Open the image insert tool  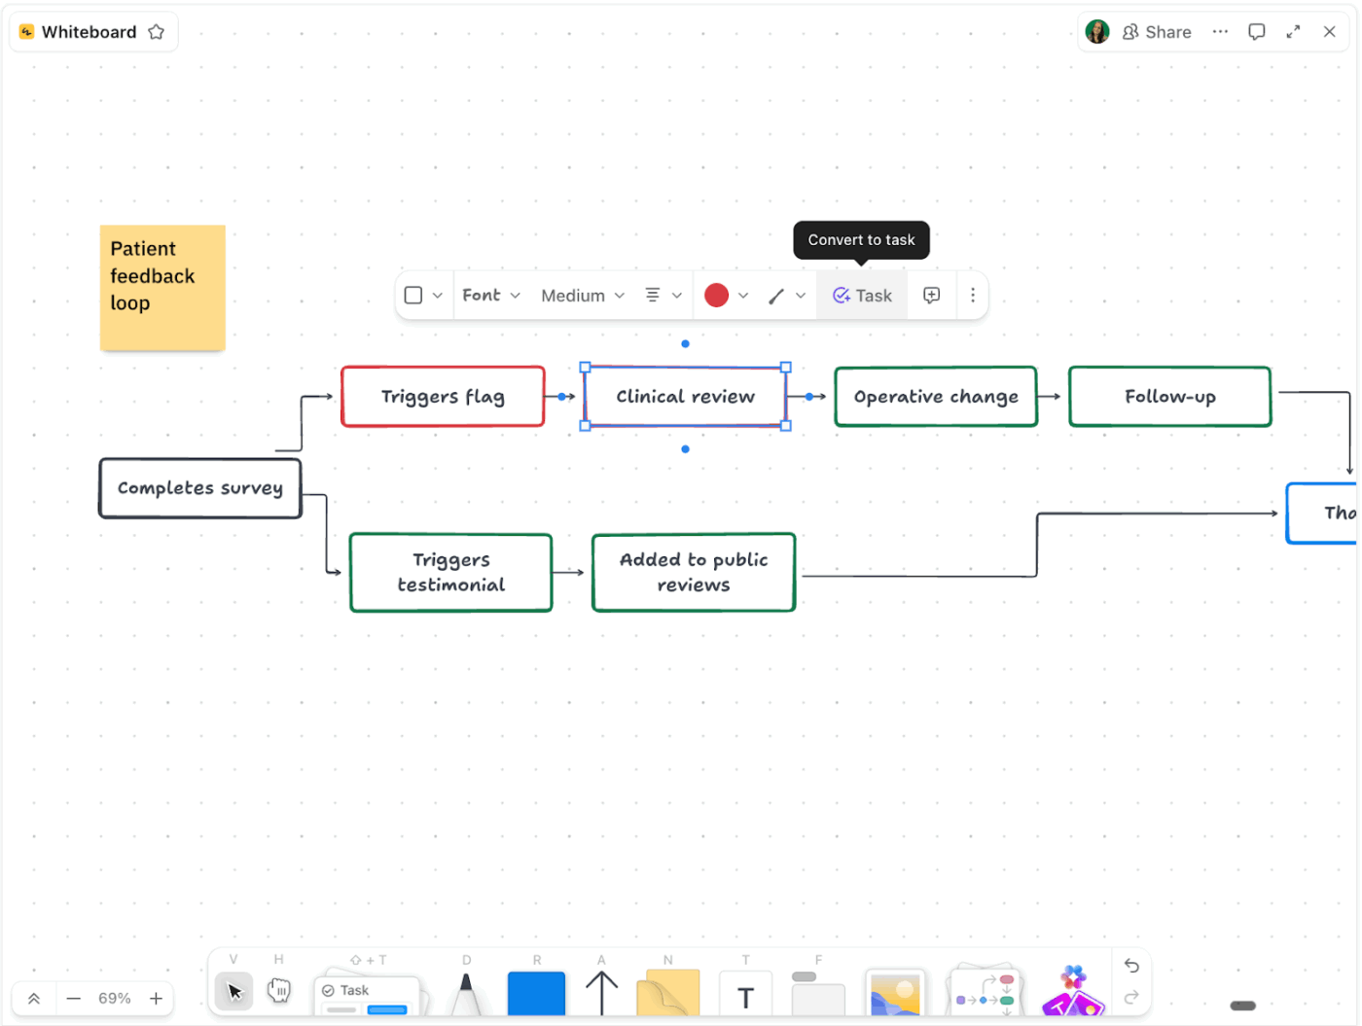click(x=895, y=993)
